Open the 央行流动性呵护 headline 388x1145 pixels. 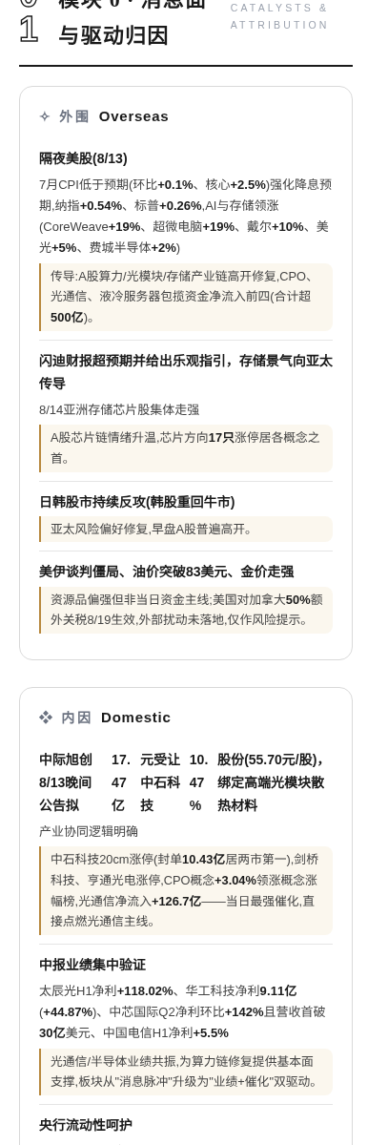86,1125
